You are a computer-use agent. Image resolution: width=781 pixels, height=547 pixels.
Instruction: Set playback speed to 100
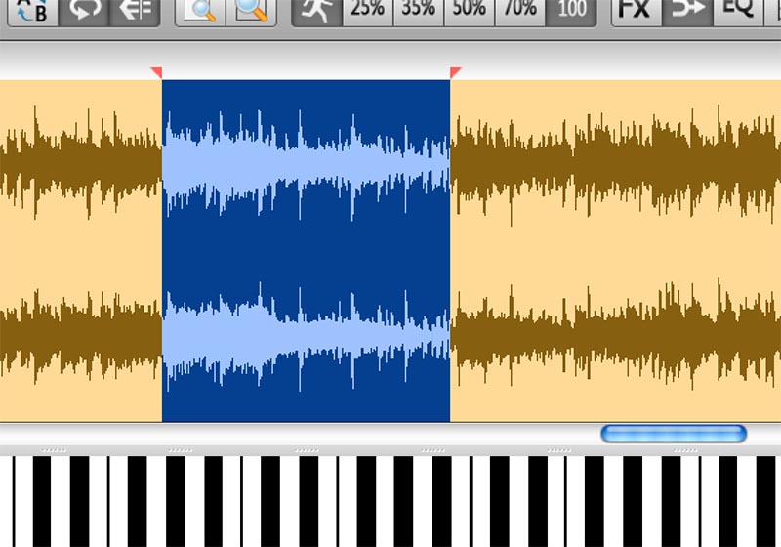coord(571,11)
